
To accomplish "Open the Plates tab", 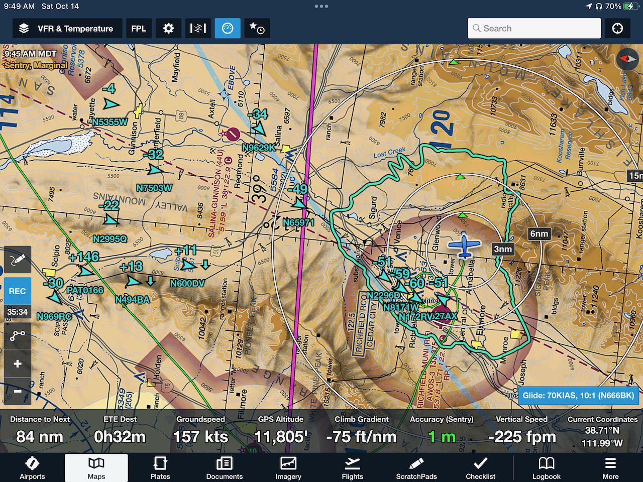I will coord(160,468).
